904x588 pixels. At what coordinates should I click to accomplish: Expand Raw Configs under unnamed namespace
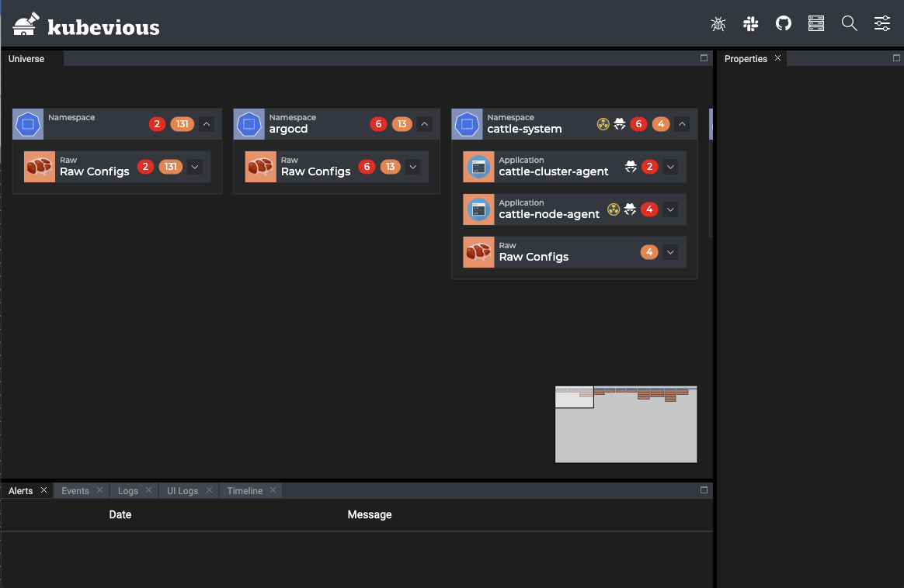(195, 167)
